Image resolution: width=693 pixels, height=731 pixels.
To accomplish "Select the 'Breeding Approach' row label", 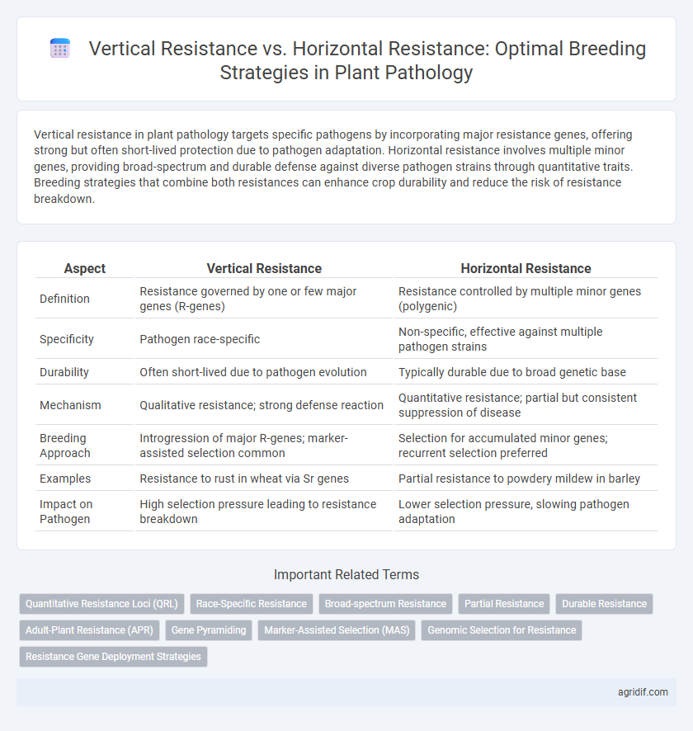I will pyautogui.click(x=65, y=446).
